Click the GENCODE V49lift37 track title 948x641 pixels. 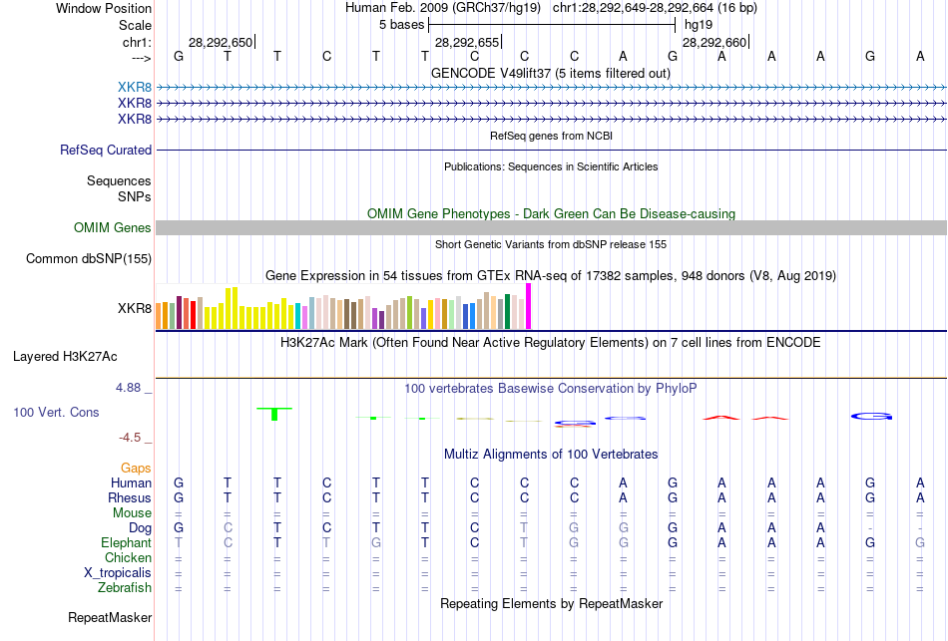click(550, 73)
